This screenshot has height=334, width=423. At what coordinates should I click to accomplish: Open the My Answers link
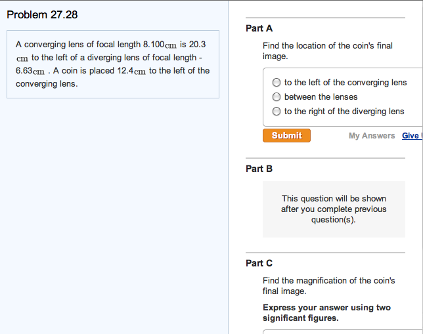[372, 136]
